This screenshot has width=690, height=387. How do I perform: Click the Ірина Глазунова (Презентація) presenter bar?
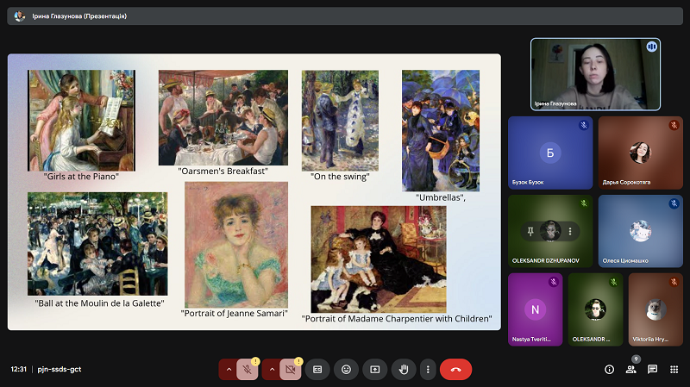(345, 16)
